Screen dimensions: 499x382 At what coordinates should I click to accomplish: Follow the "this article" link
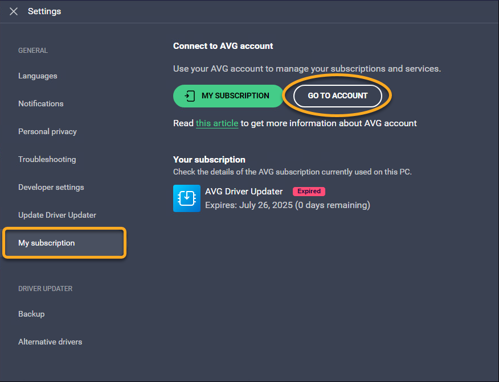point(217,123)
